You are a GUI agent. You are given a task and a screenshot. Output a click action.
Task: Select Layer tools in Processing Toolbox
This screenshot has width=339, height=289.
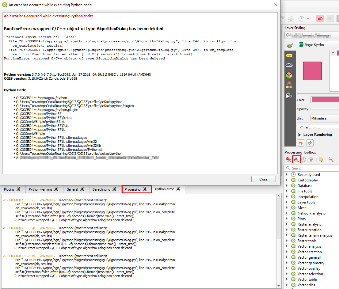pyautogui.click(x=306, y=202)
